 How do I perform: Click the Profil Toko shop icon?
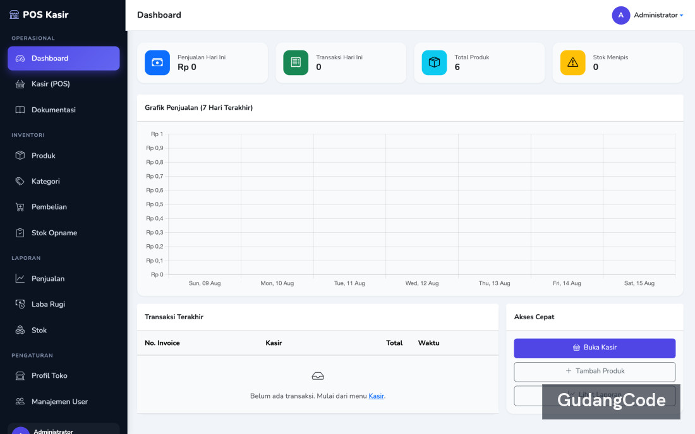[x=20, y=375]
